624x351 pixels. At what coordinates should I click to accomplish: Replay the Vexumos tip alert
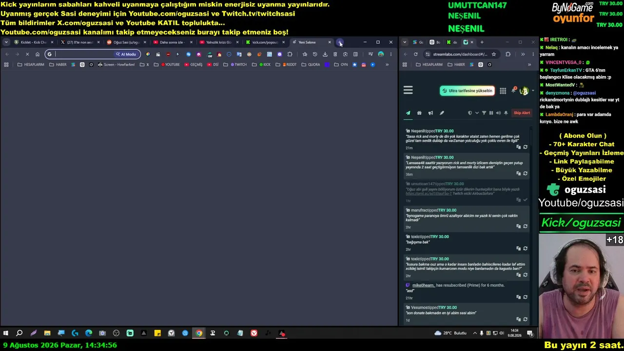pyautogui.click(x=525, y=320)
